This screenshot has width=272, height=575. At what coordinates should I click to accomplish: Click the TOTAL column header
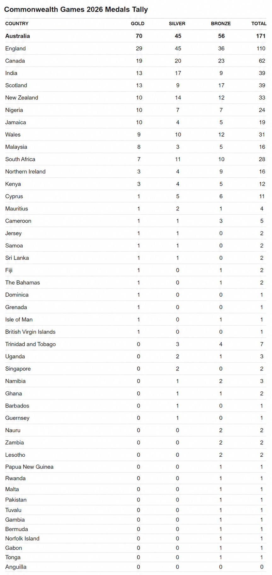259,24
